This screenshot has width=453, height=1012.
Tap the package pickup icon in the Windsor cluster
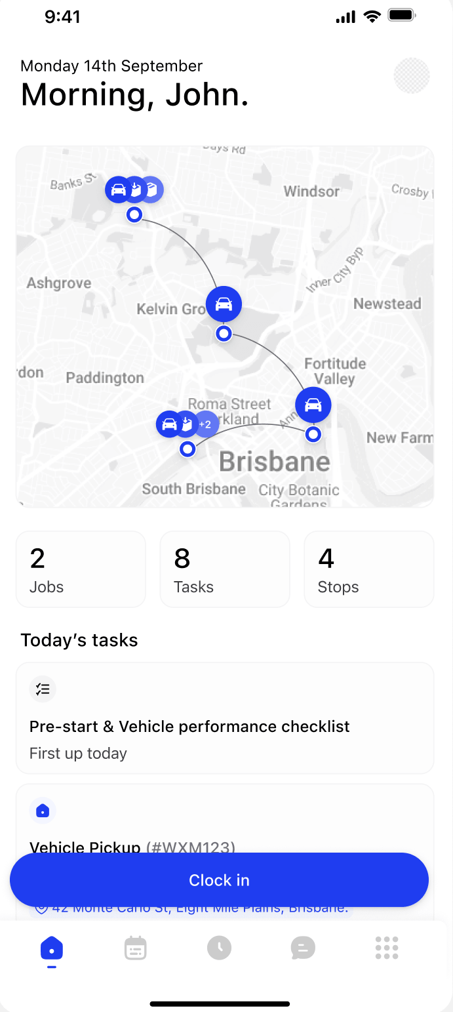(x=135, y=189)
